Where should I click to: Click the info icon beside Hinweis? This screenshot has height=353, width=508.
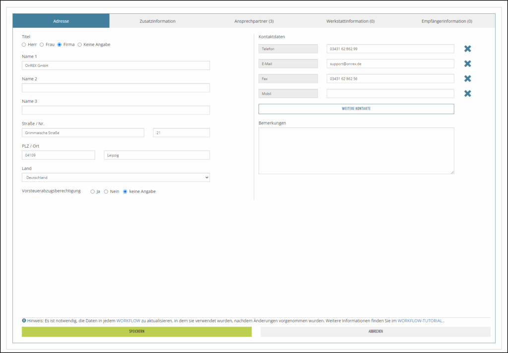pyautogui.click(x=24, y=321)
